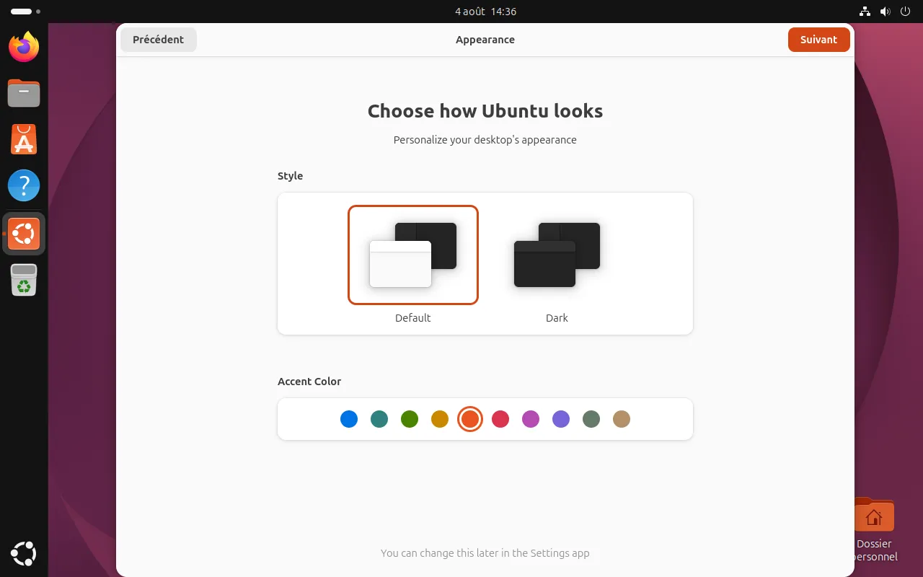Viewport: 923px width, 577px height.
Task: Open Firefox from the dock
Action: [x=24, y=47]
